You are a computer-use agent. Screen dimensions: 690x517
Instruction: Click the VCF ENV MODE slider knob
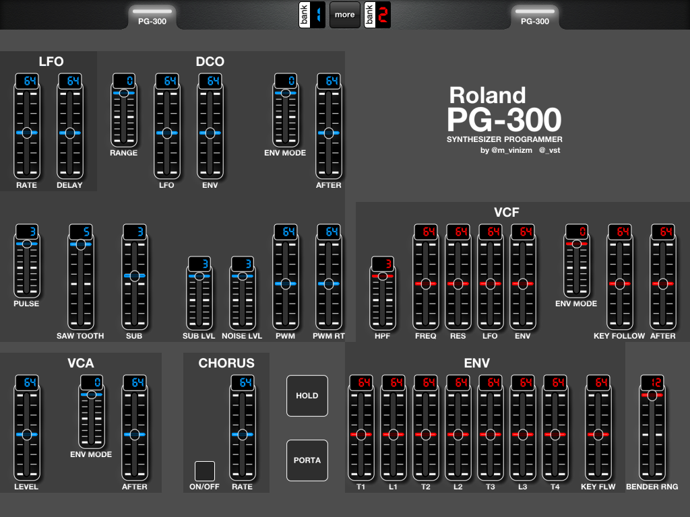577,244
